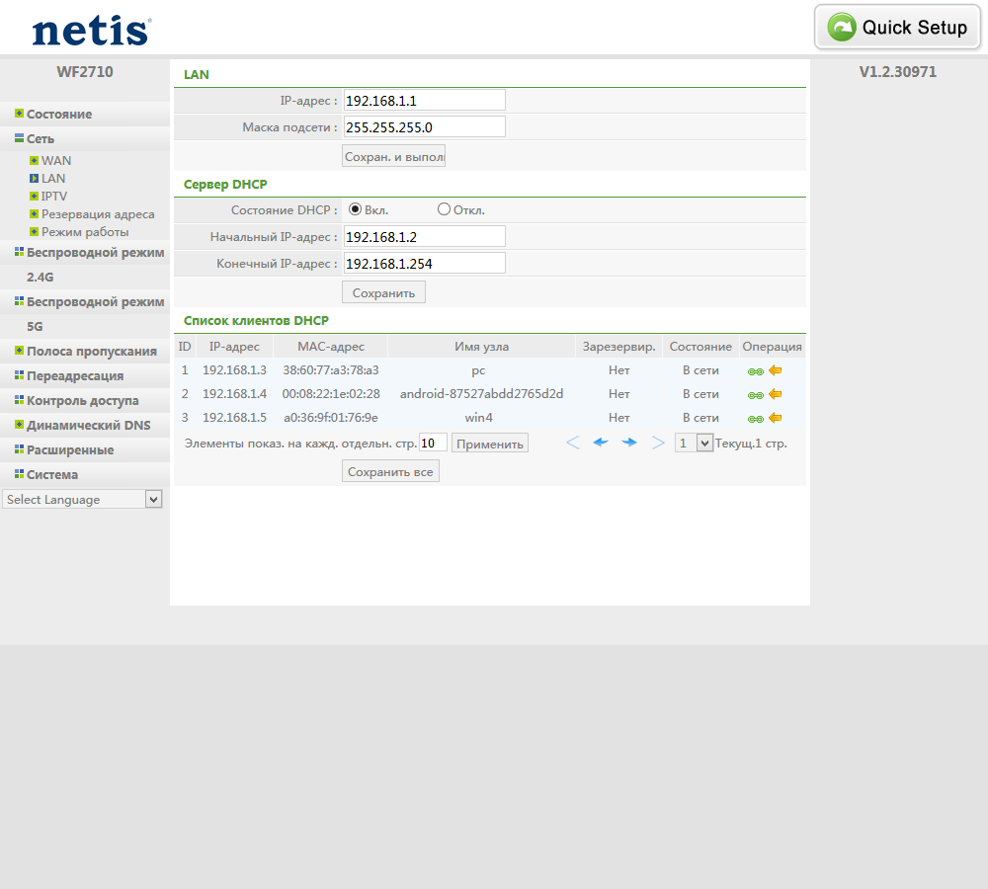The width and height of the screenshot is (988, 889).
Task: Click the netis logo
Action: (92, 31)
